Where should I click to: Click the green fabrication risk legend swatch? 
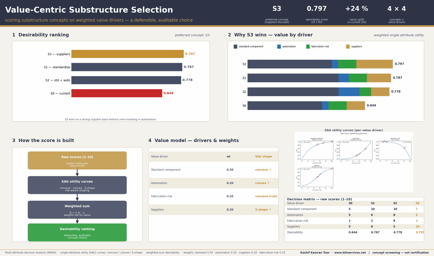coord(308,46)
